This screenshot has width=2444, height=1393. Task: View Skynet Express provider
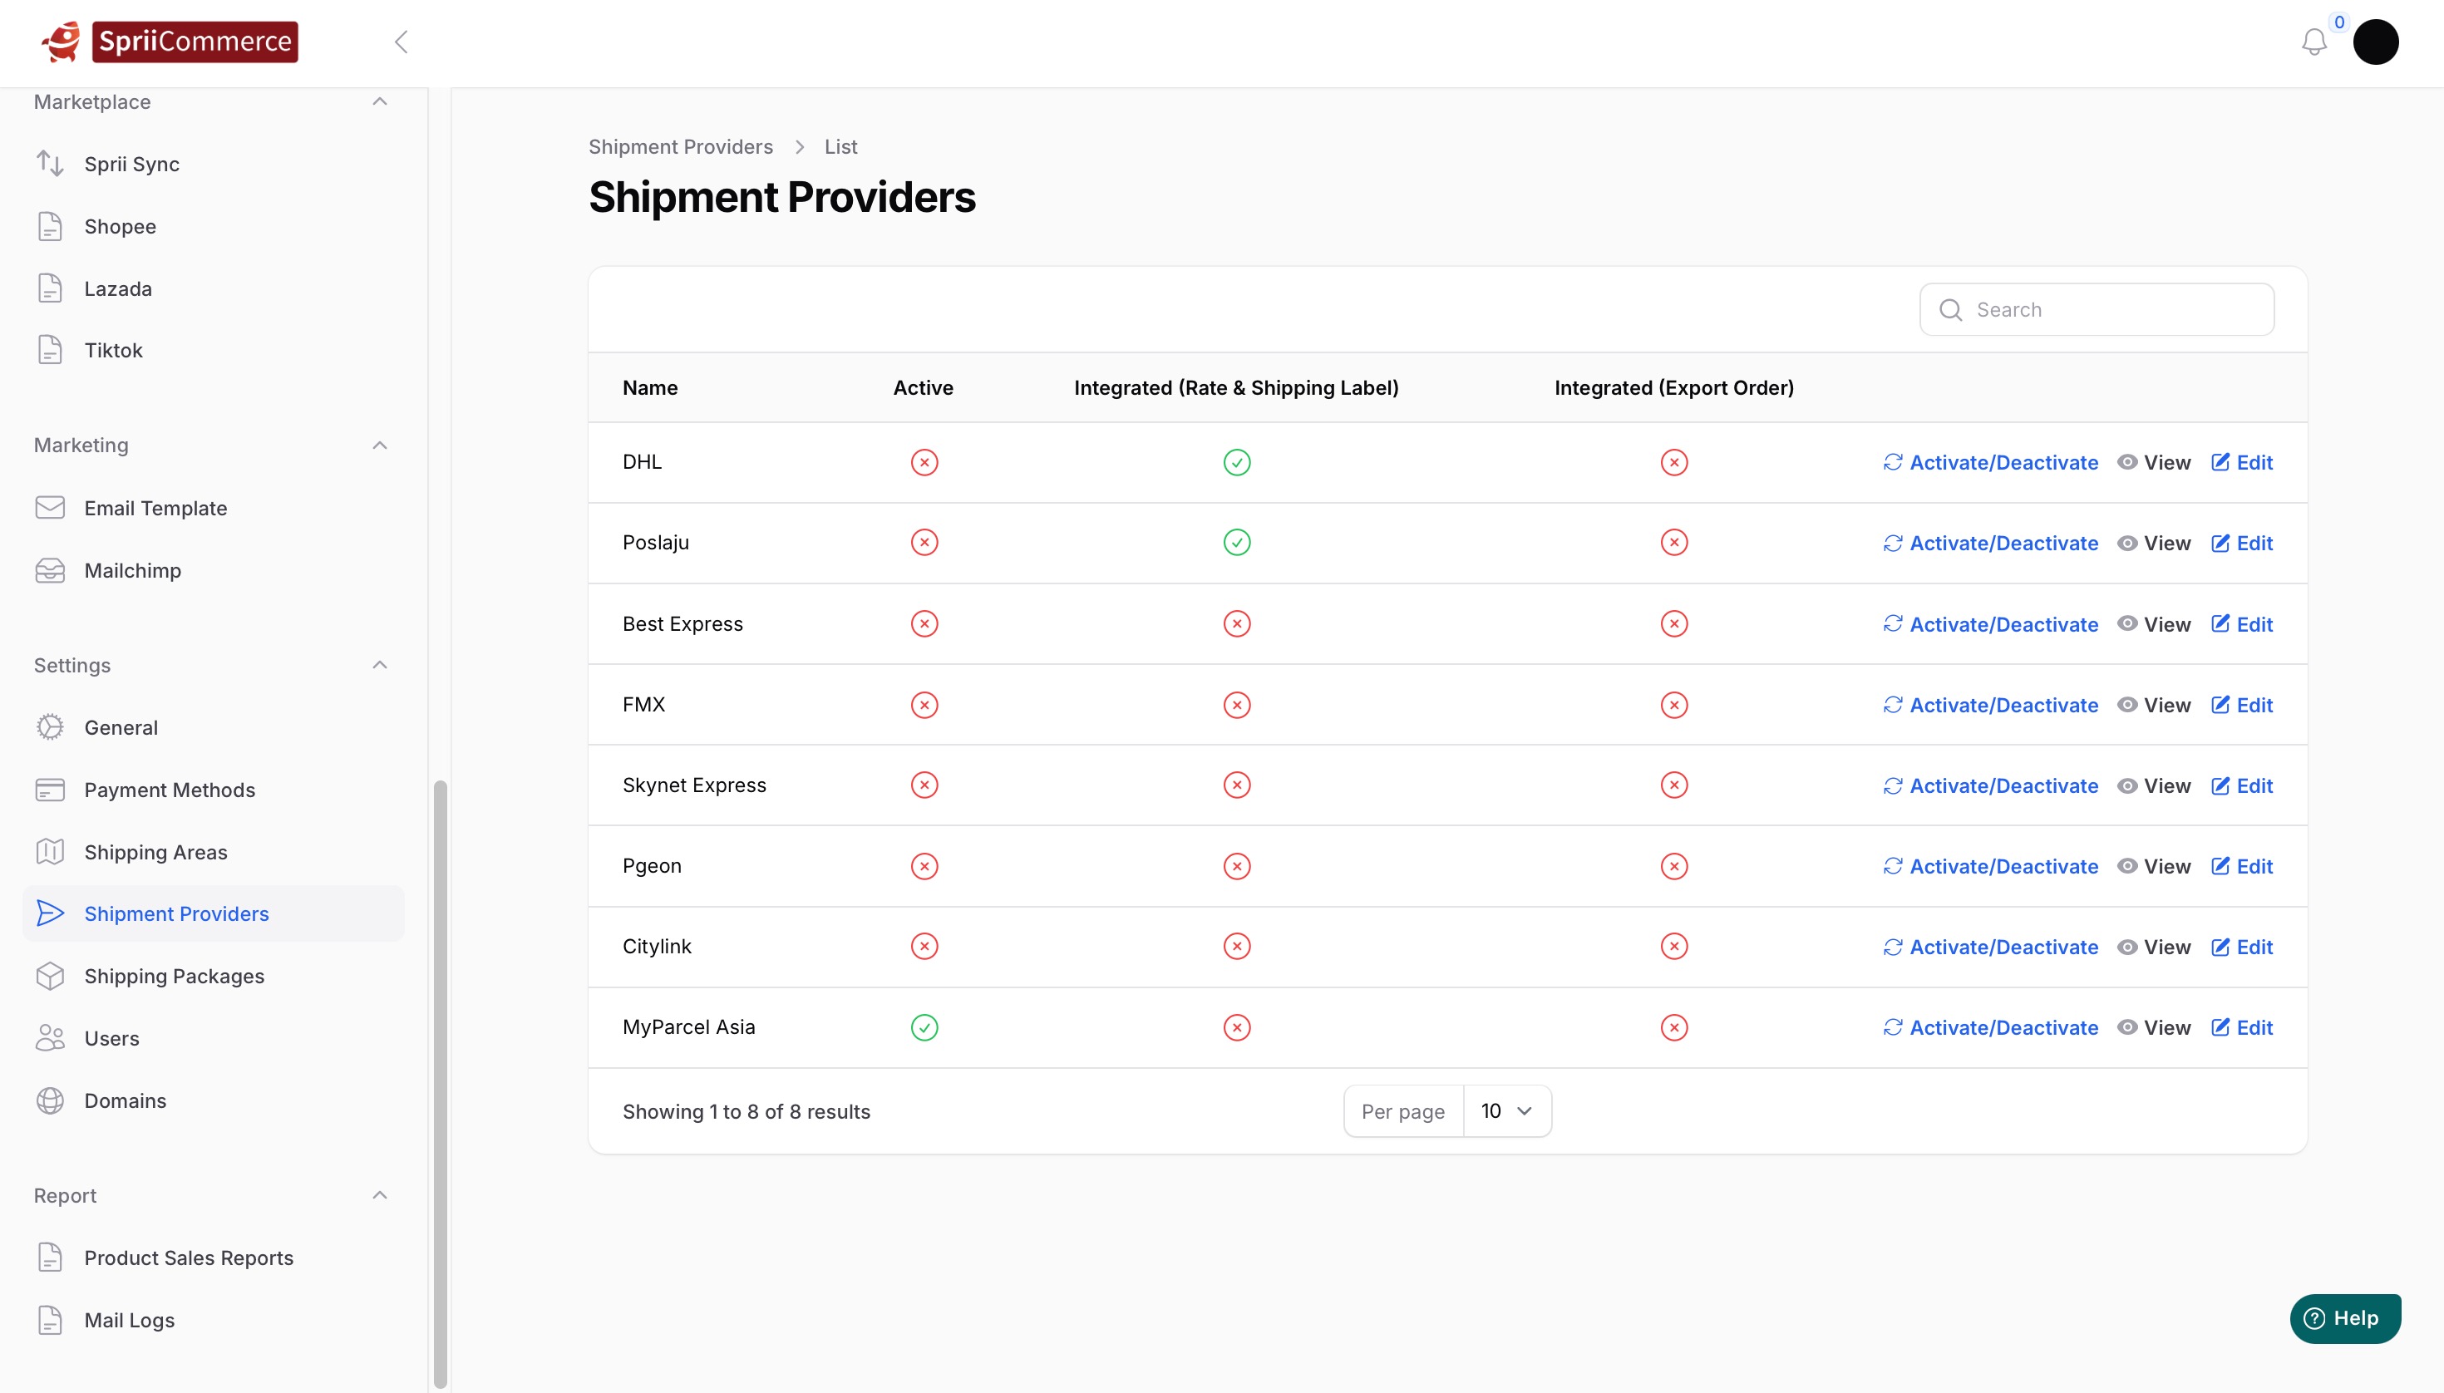[x=2153, y=785]
